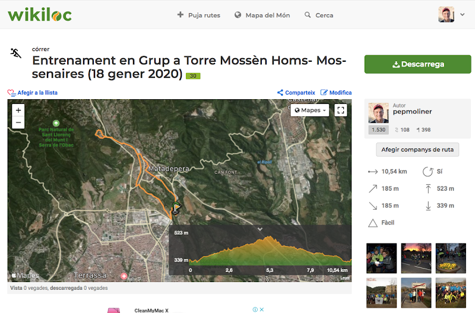Click the Fàcil difficulty triangle icon

point(373,223)
